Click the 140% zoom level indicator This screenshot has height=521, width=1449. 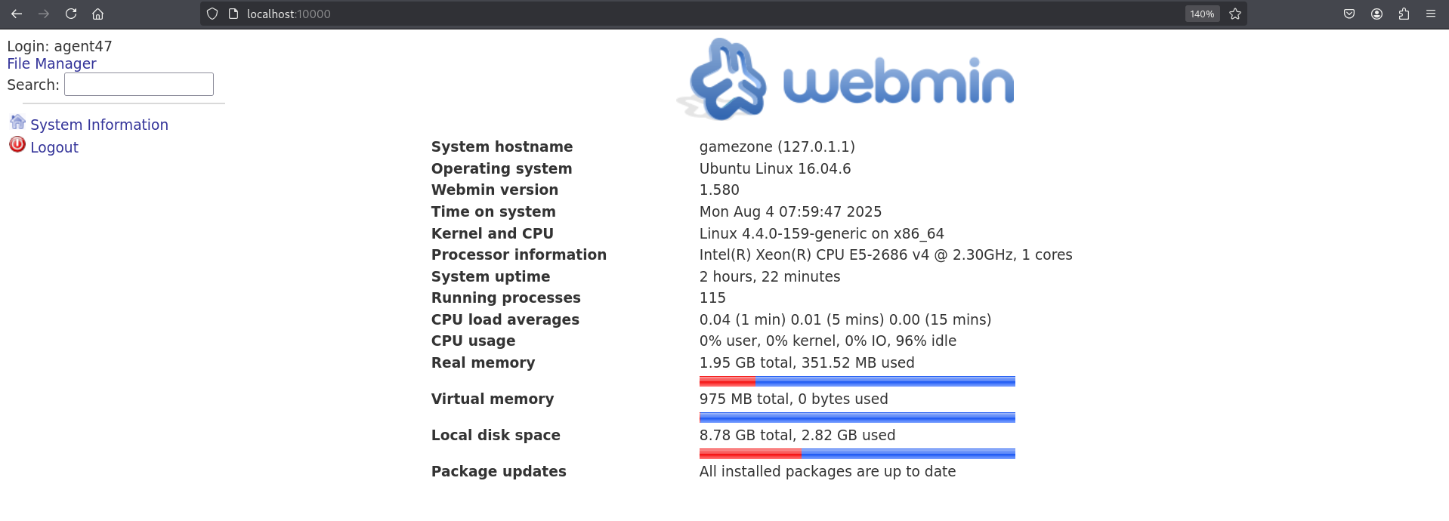[x=1202, y=14]
